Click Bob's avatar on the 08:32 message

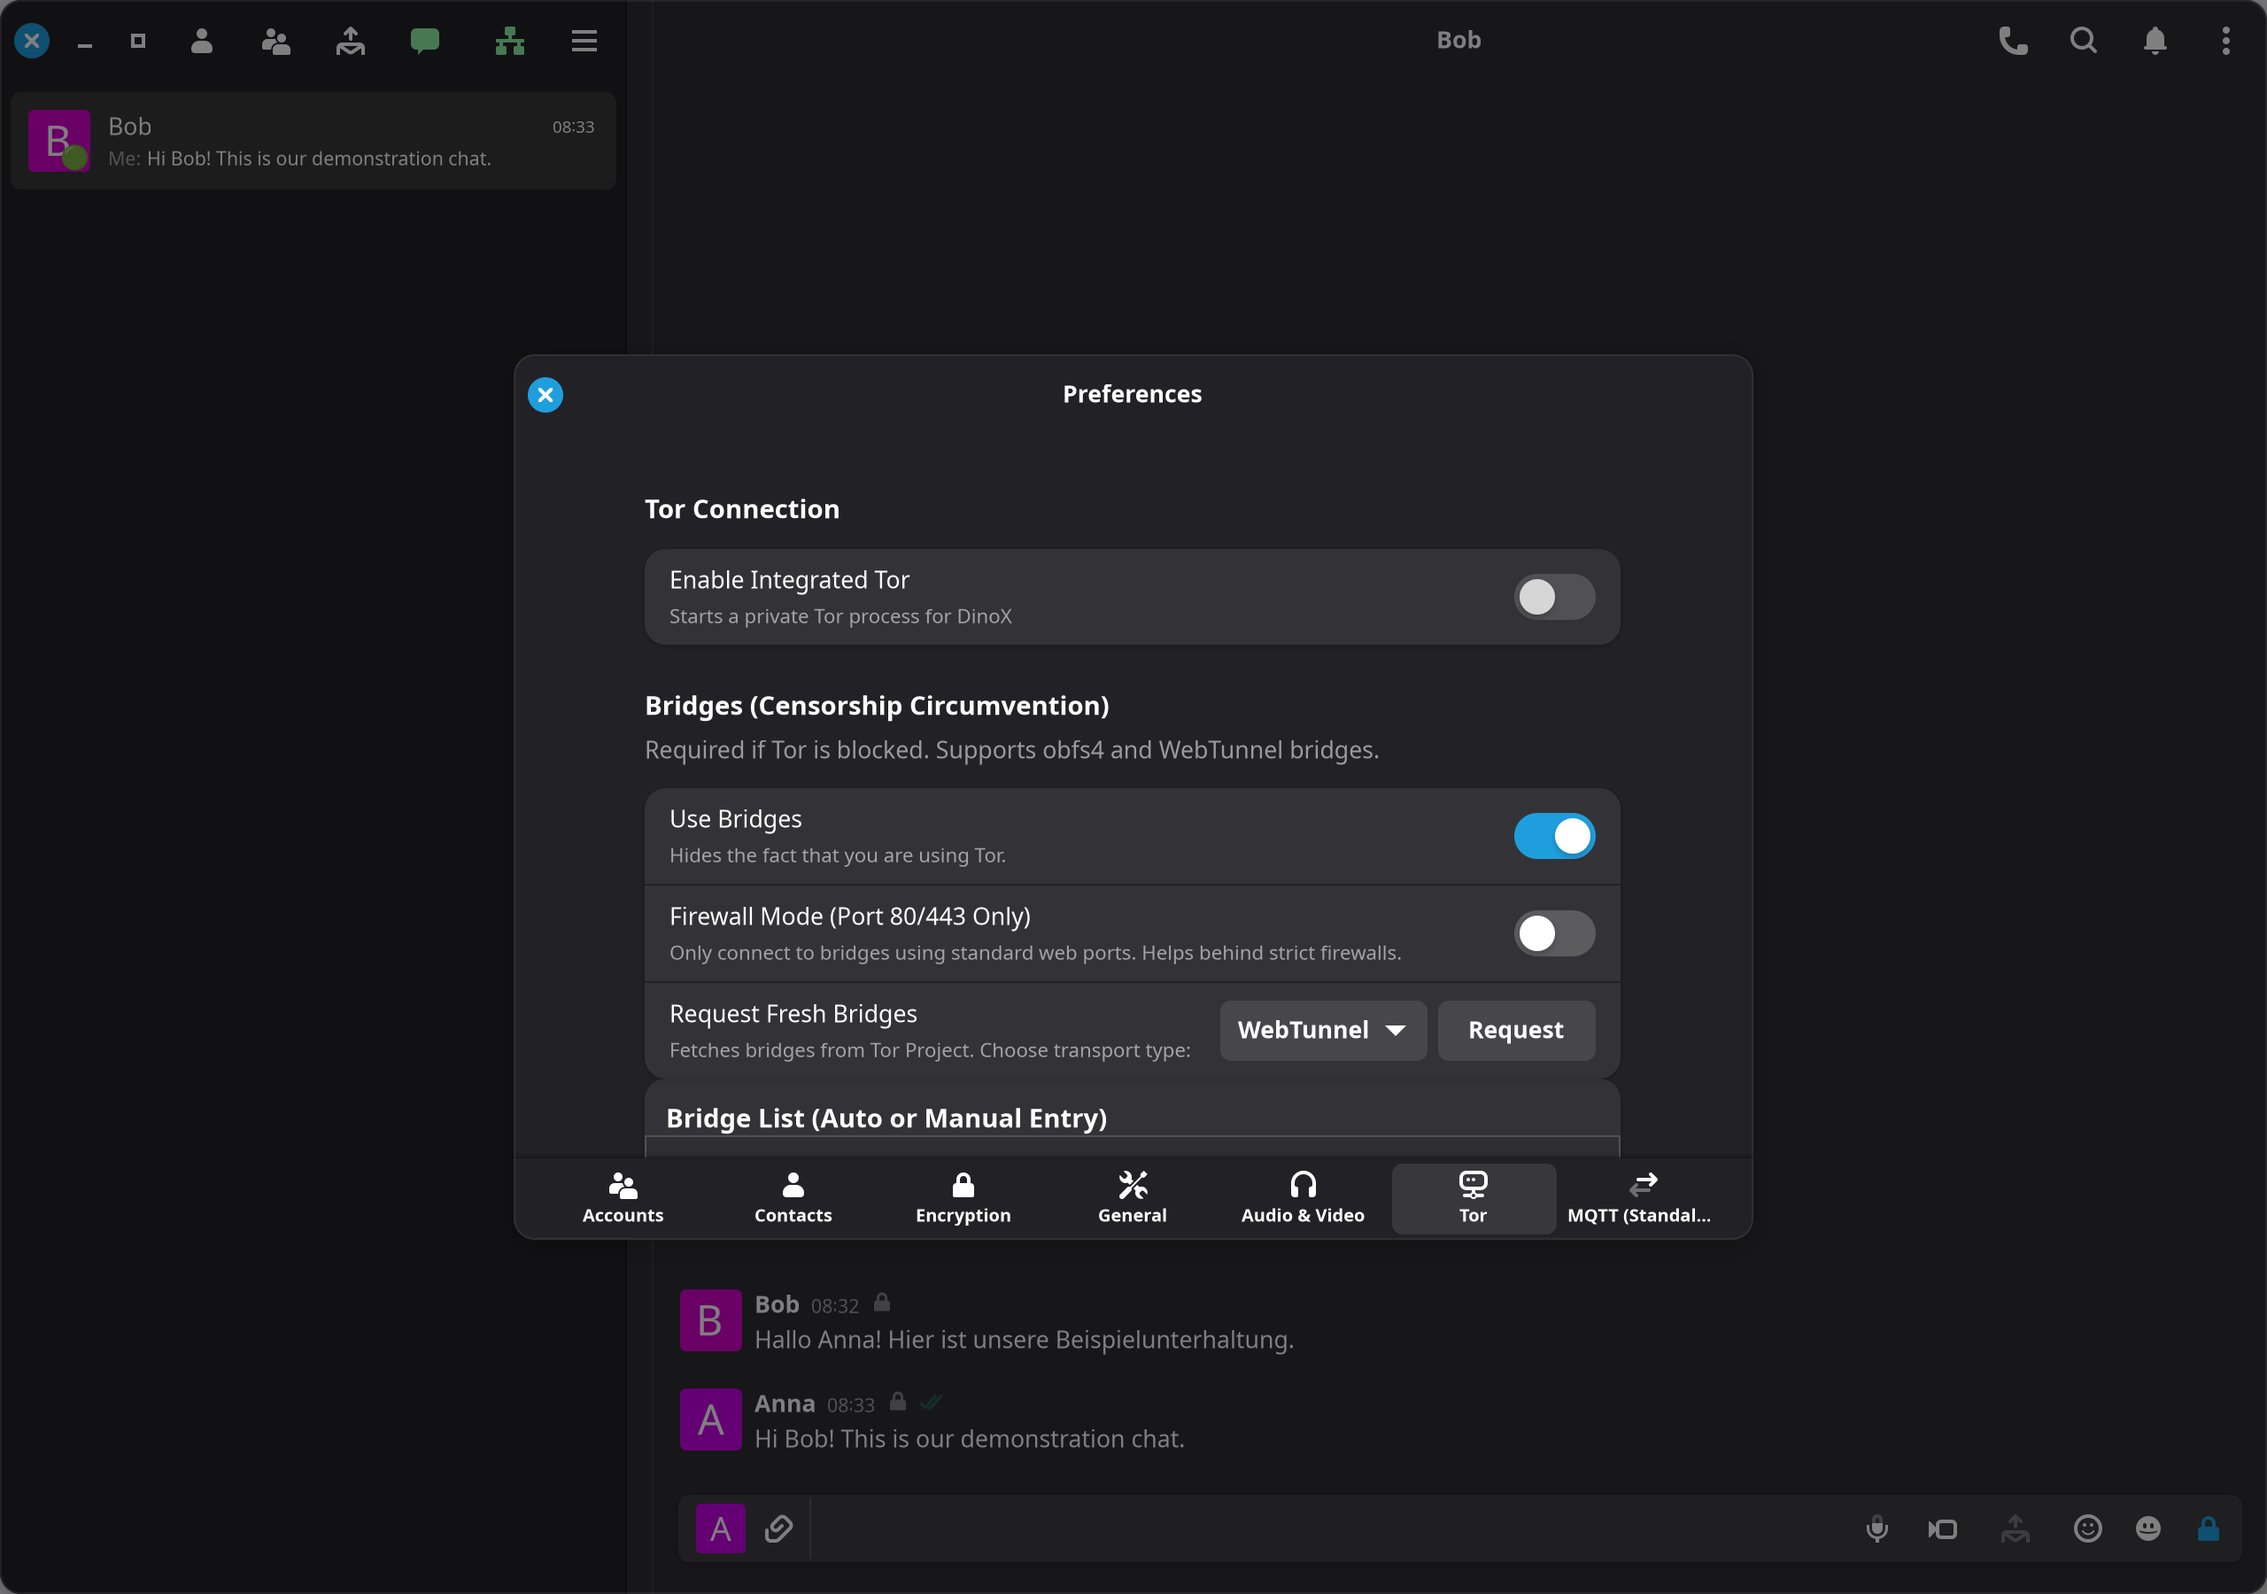coord(710,1320)
